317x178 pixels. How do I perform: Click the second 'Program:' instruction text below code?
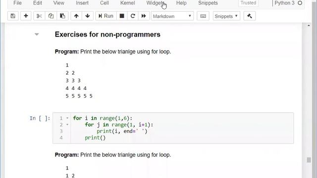click(113, 155)
